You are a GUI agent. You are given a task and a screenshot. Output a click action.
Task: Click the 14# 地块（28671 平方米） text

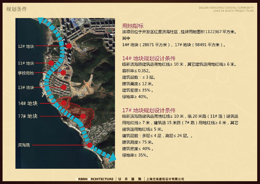pos(146,45)
